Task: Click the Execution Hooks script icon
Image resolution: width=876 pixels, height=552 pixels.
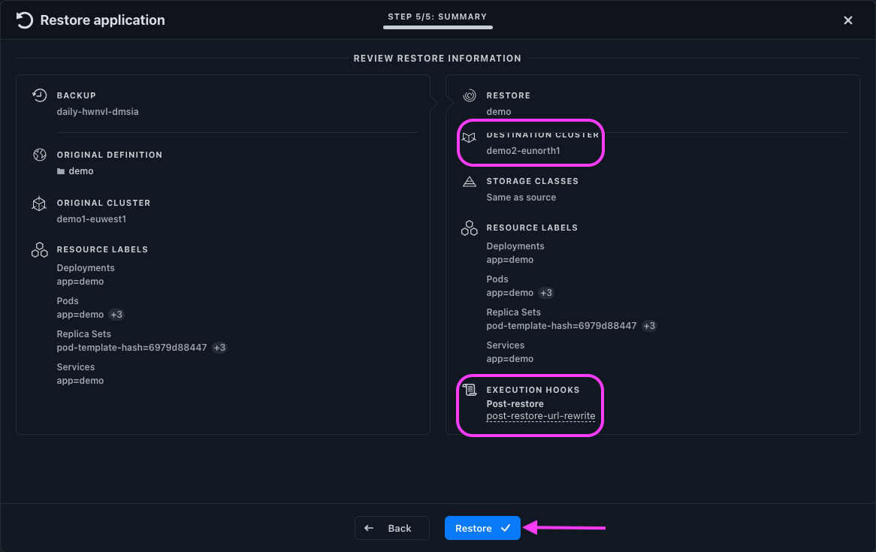Action: (470, 390)
